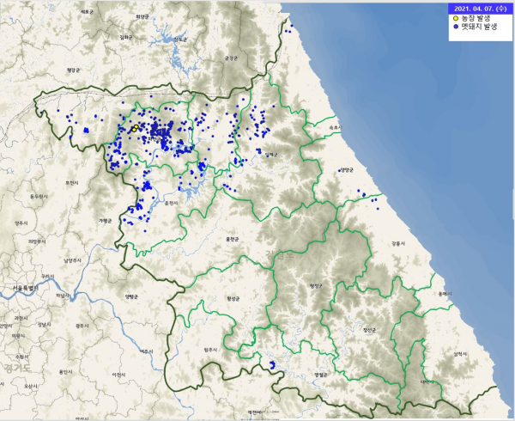Click the blue marker cluster near 영월군
The height and width of the screenshot is (421, 515).
coord(273,367)
